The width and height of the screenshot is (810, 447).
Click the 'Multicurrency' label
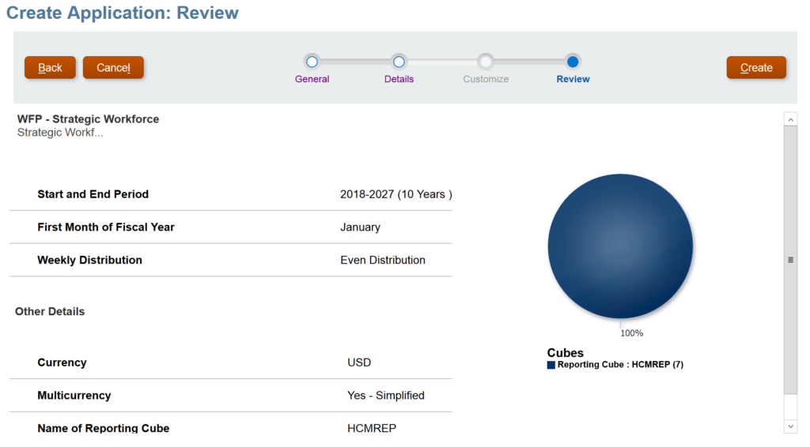click(x=74, y=396)
